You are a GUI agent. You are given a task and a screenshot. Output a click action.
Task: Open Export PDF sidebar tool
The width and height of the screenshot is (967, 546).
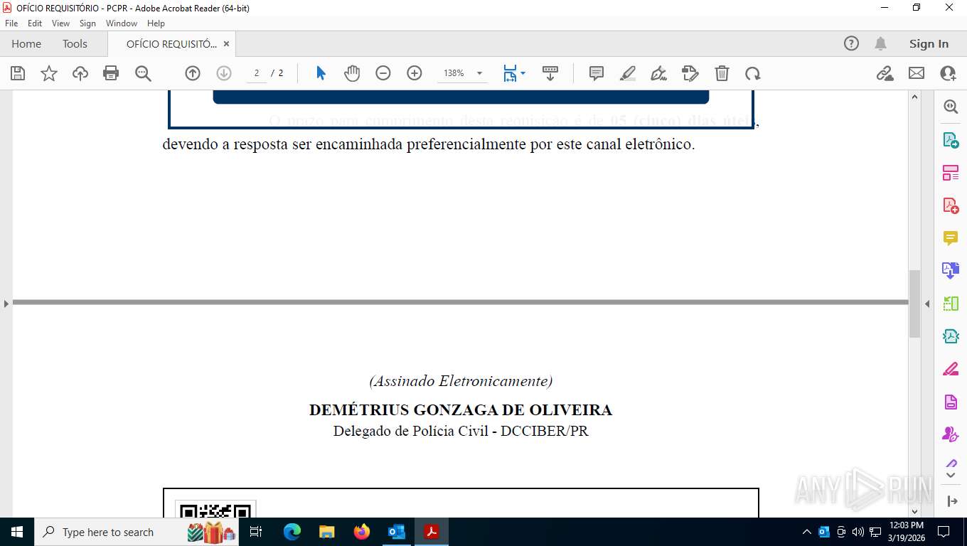[951, 140]
